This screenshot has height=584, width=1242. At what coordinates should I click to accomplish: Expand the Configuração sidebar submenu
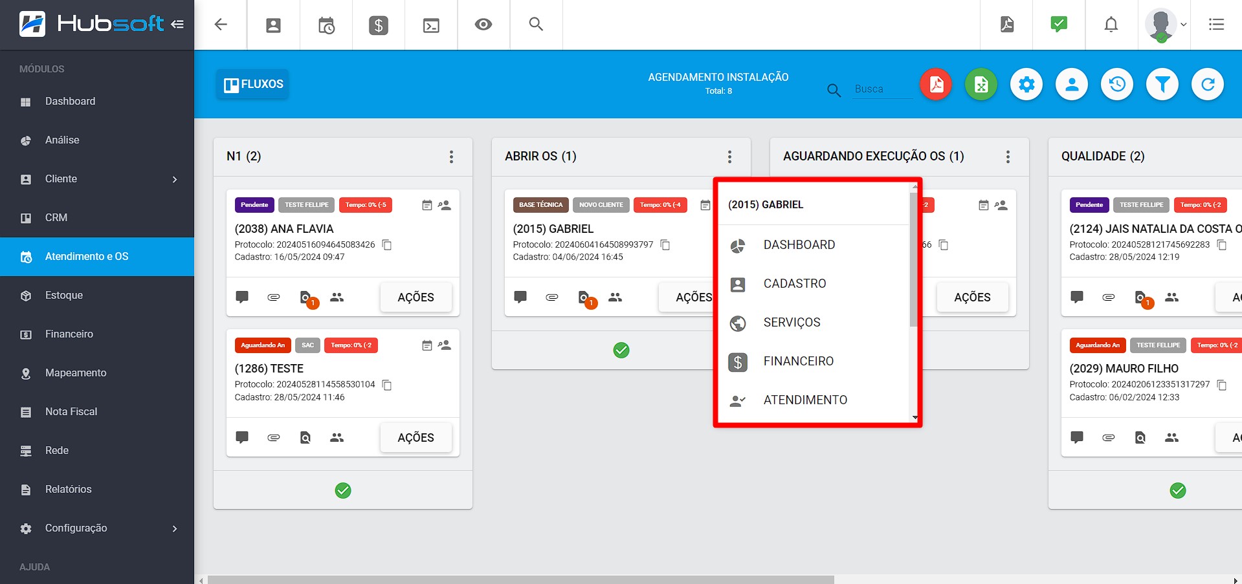(x=97, y=528)
